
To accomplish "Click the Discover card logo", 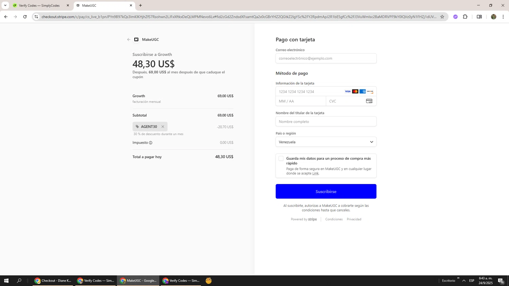I will pyautogui.click(x=370, y=91).
